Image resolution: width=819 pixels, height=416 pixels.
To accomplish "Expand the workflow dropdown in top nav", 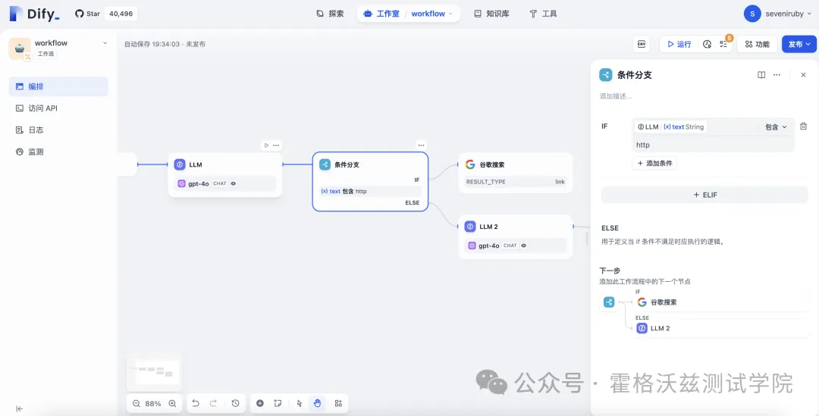I will (431, 14).
